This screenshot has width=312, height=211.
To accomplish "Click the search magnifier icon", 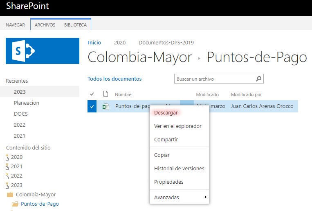I will 258,79.
